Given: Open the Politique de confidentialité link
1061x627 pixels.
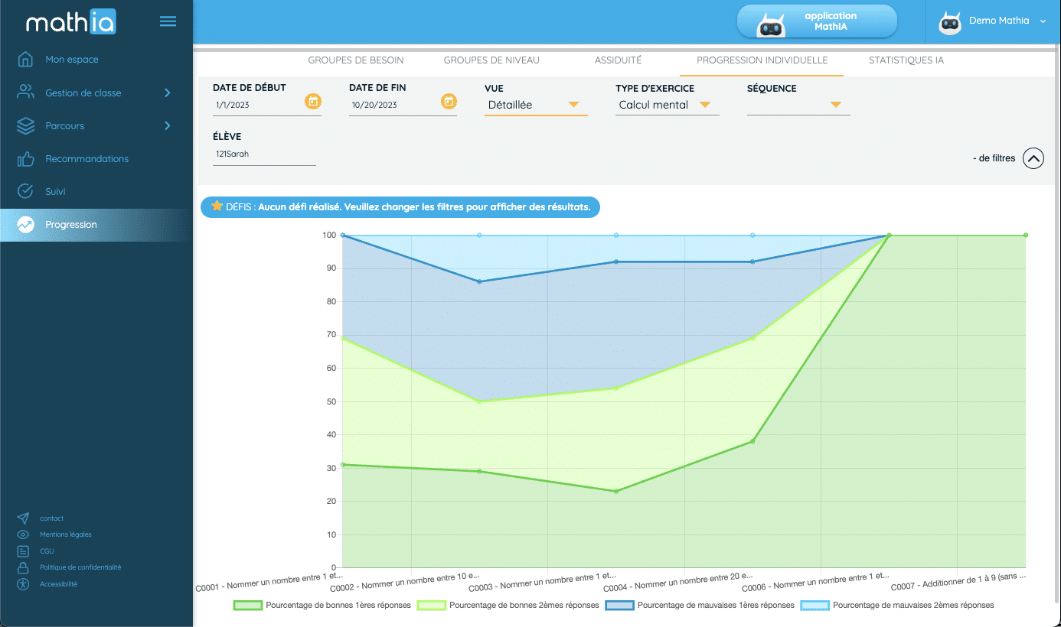Looking at the screenshot, I should pyautogui.click(x=80, y=567).
